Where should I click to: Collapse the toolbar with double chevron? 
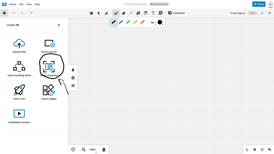[269, 13]
